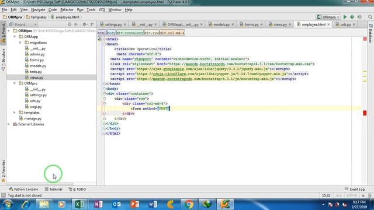The image size is (374, 210).
Task: Open Outlook from the taskbar
Action: click(x=116, y=204)
